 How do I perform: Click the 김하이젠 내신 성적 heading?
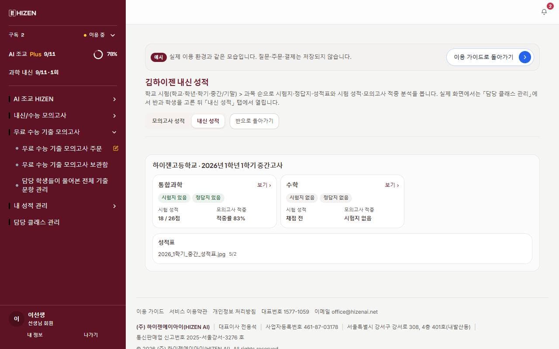[177, 82]
